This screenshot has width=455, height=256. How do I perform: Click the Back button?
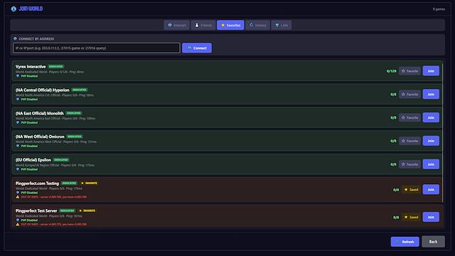point(433,242)
